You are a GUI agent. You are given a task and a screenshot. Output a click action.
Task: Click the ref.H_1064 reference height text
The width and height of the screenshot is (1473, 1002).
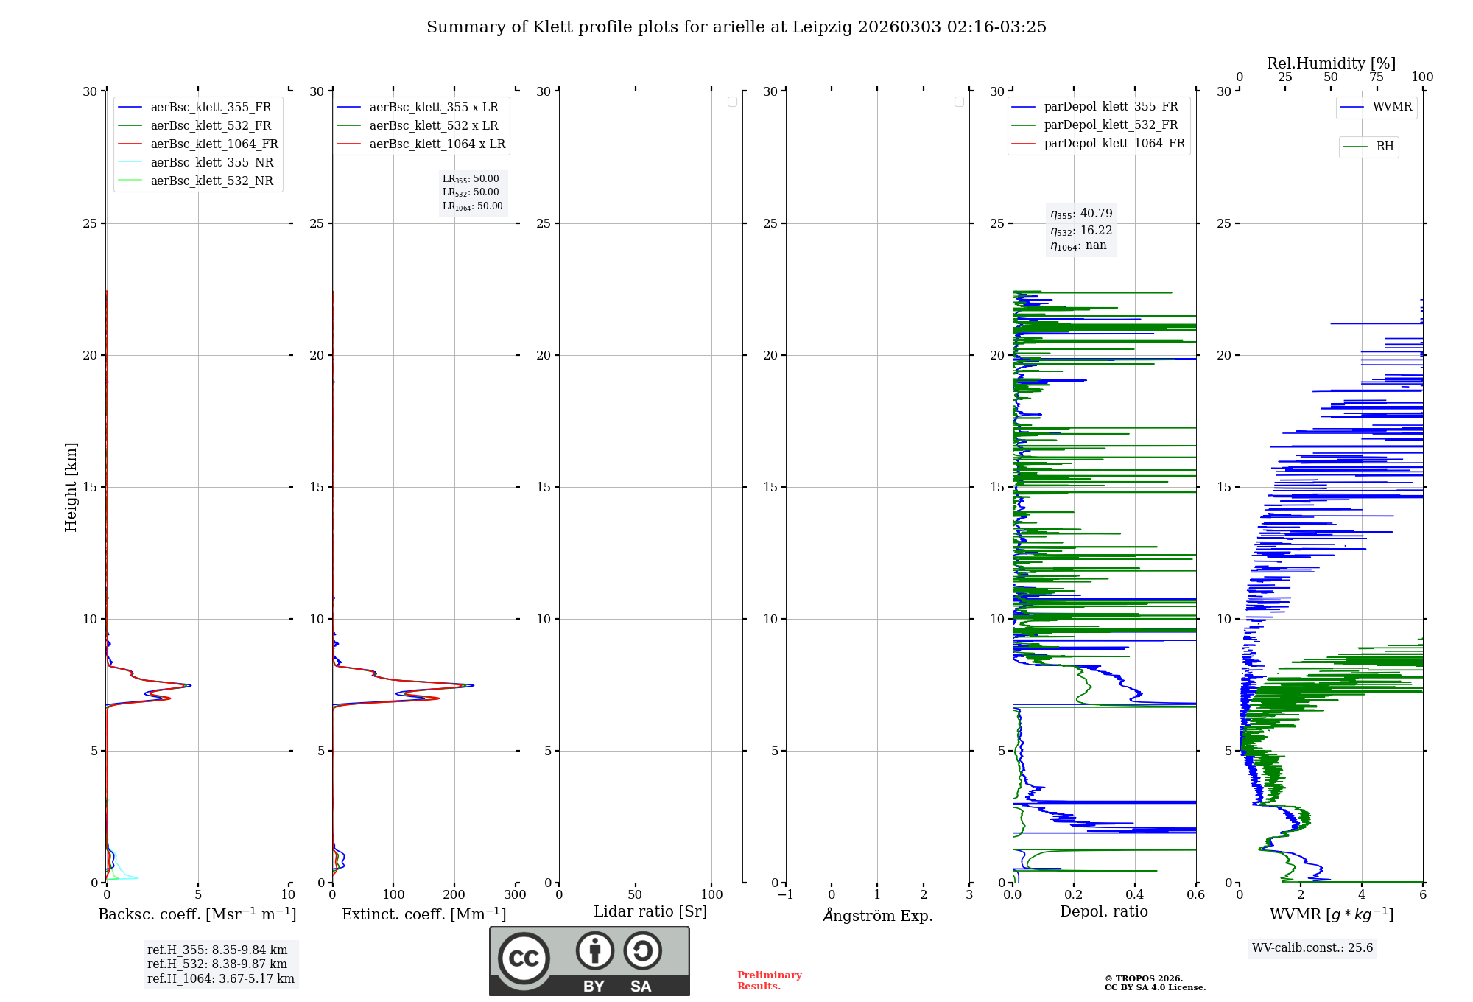(220, 978)
